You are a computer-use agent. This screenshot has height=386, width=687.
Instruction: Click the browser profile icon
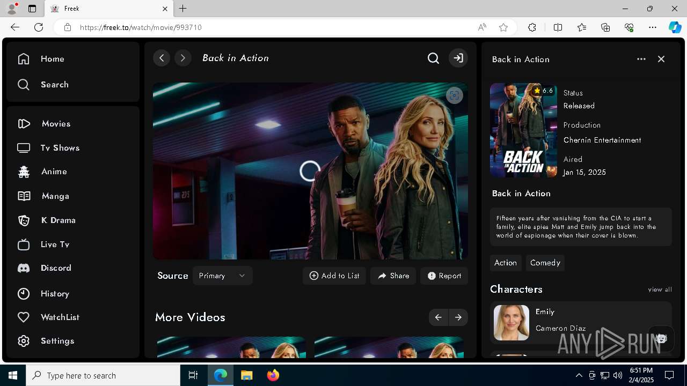(x=12, y=9)
